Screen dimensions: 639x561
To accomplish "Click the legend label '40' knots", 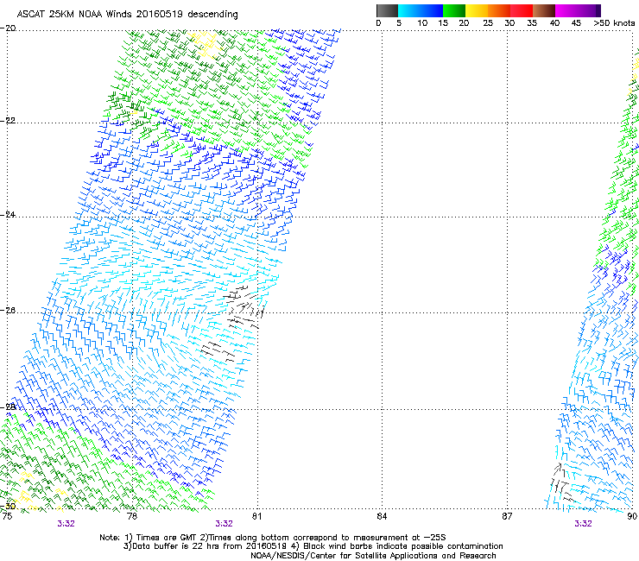I will [554, 23].
